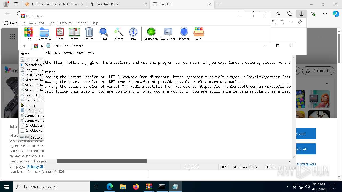Run the Test archive tool
This screenshot has height=192, width=342.
click(60, 34)
